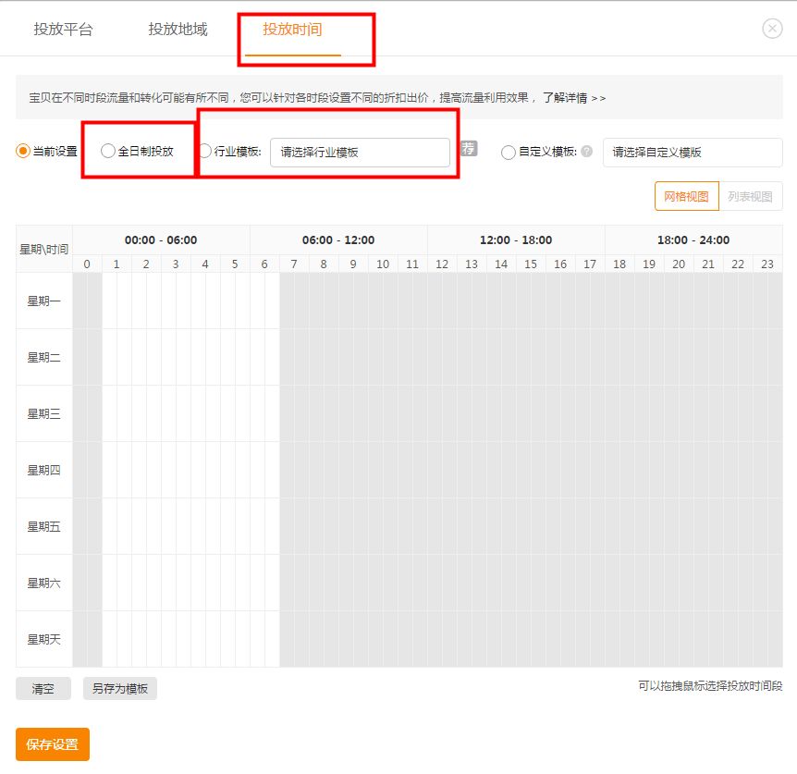Click 另存为模板 to save as template
This screenshot has width=797, height=774.
[119, 688]
